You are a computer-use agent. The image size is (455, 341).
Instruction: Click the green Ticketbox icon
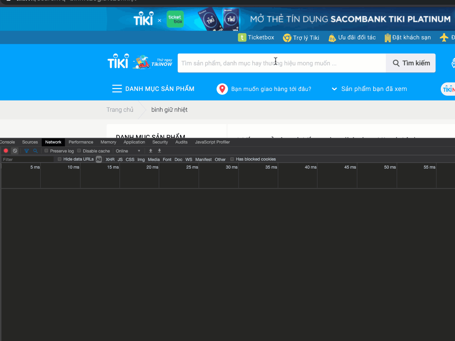242,38
